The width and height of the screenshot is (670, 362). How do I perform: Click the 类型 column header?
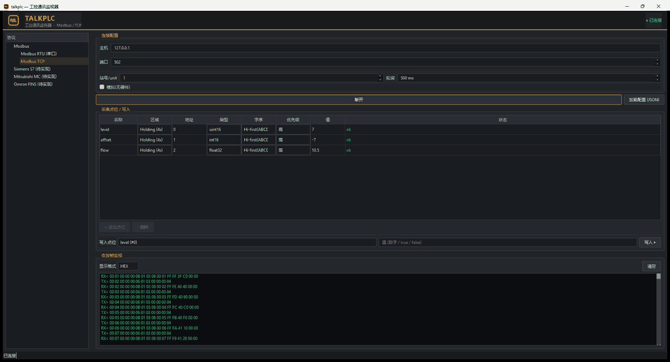224,120
